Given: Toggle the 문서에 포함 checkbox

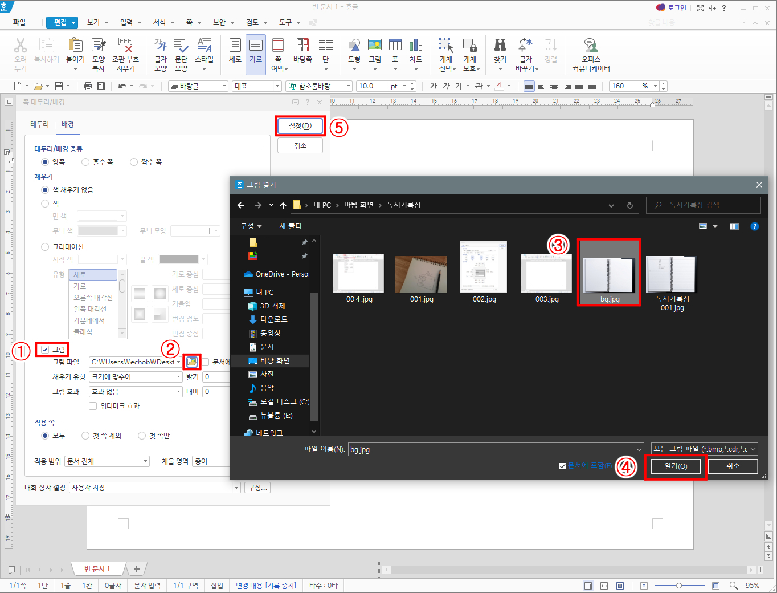Looking at the screenshot, I should (563, 466).
